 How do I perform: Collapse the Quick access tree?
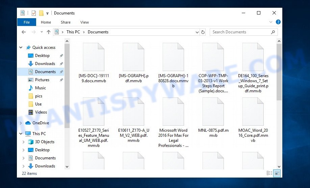click(x=21, y=48)
